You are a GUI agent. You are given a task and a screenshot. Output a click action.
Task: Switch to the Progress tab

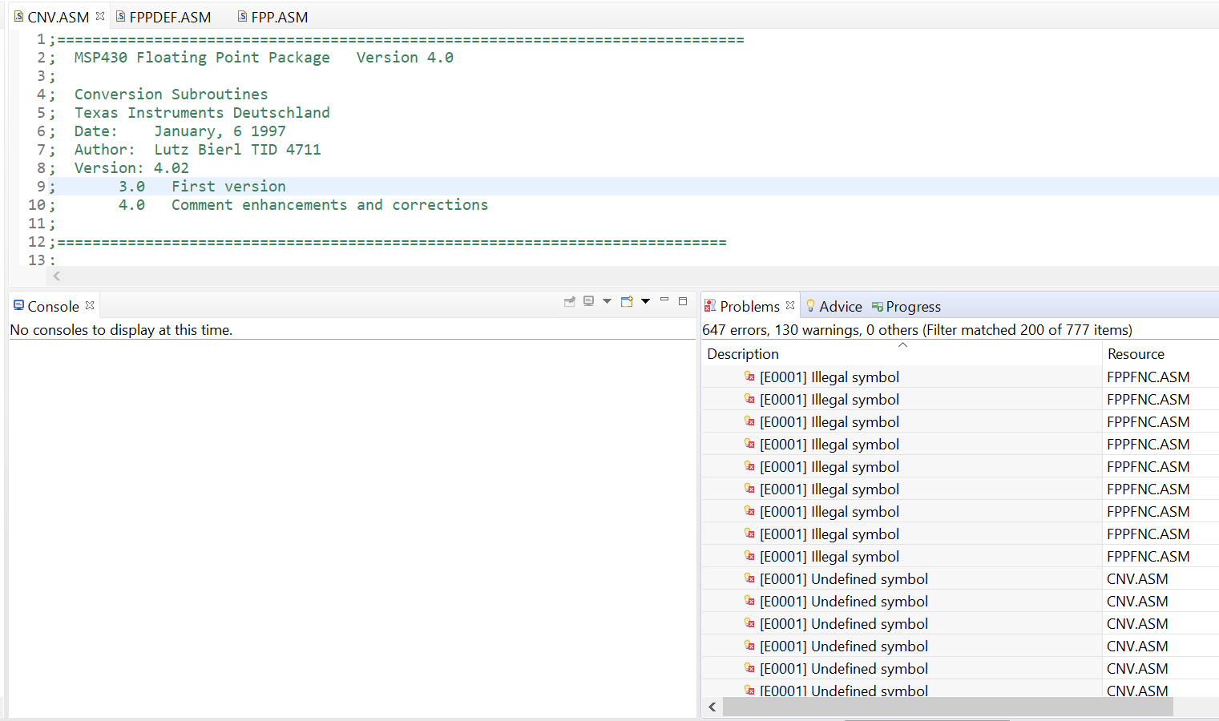(x=913, y=306)
